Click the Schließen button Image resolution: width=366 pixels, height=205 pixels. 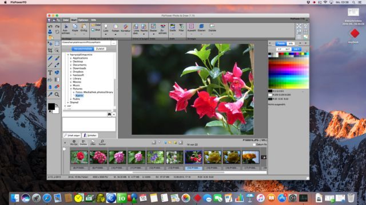[x=90, y=136]
